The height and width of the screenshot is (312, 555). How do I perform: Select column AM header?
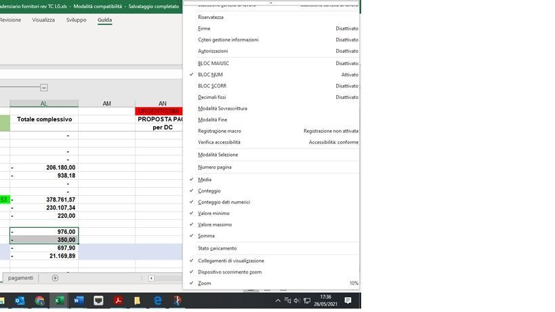[107, 103]
